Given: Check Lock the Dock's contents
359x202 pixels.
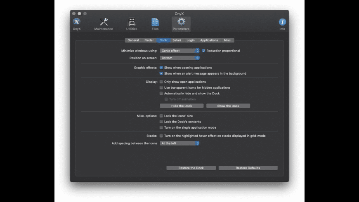Looking at the screenshot, I should pos(161,122).
